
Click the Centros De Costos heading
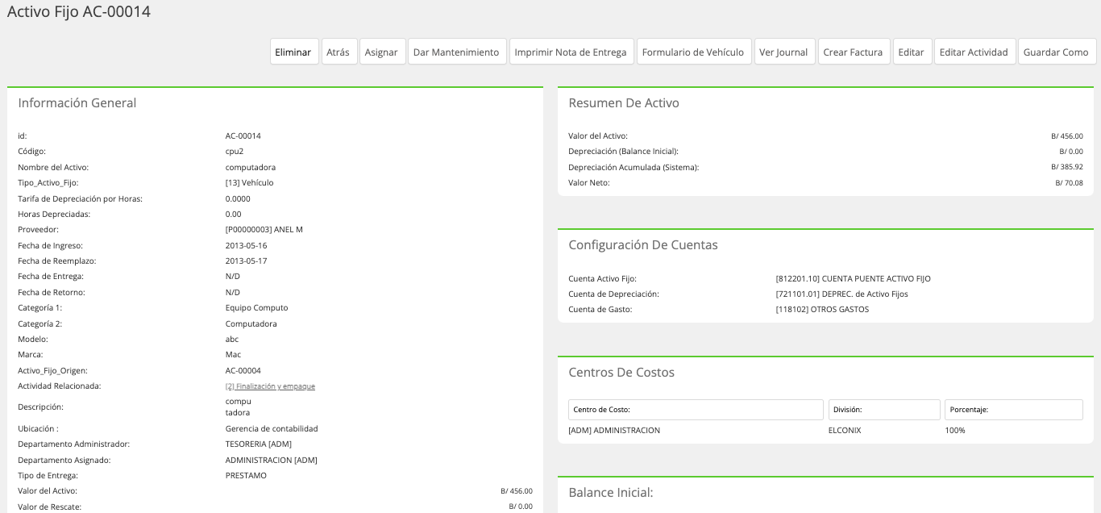pyautogui.click(x=621, y=373)
